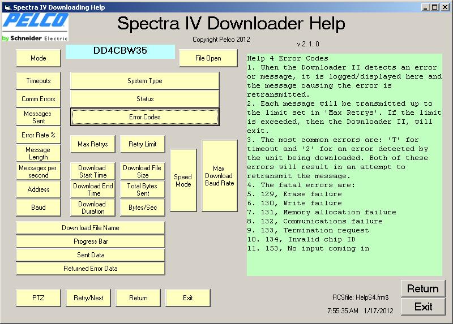
Task: Open Timeouts help topic
Action: pos(39,81)
